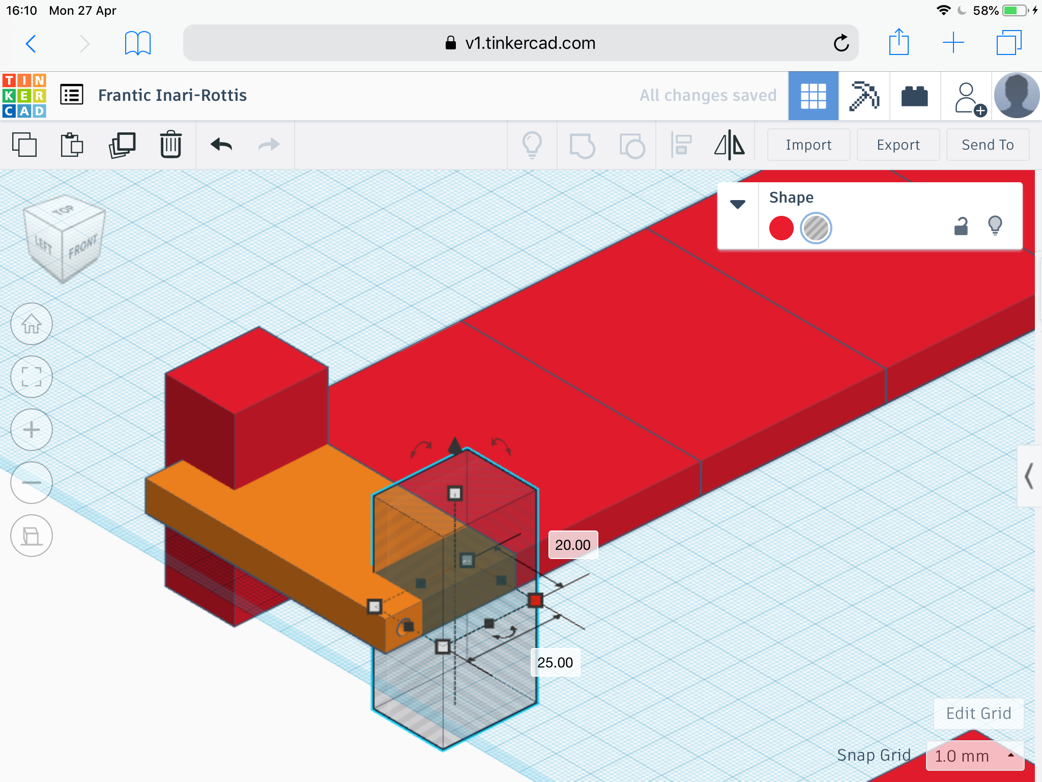Screen dimensions: 1042x782
Task: Show all Safari tabs overview
Action: tap(1009, 43)
